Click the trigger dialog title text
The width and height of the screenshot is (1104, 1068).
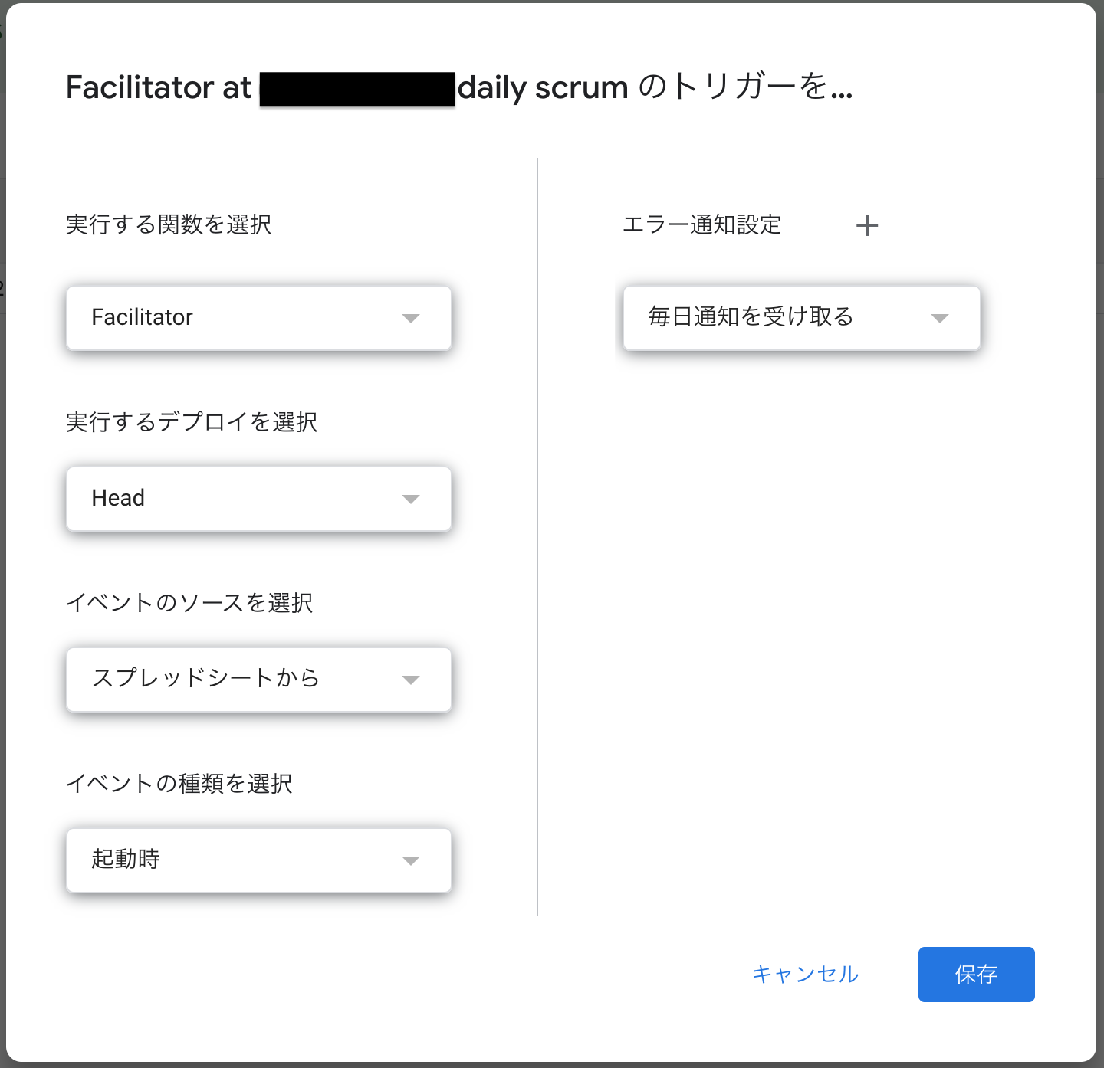[x=460, y=87]
